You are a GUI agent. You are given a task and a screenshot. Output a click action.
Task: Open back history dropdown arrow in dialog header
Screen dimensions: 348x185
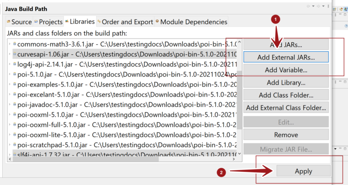pos(313,6)
